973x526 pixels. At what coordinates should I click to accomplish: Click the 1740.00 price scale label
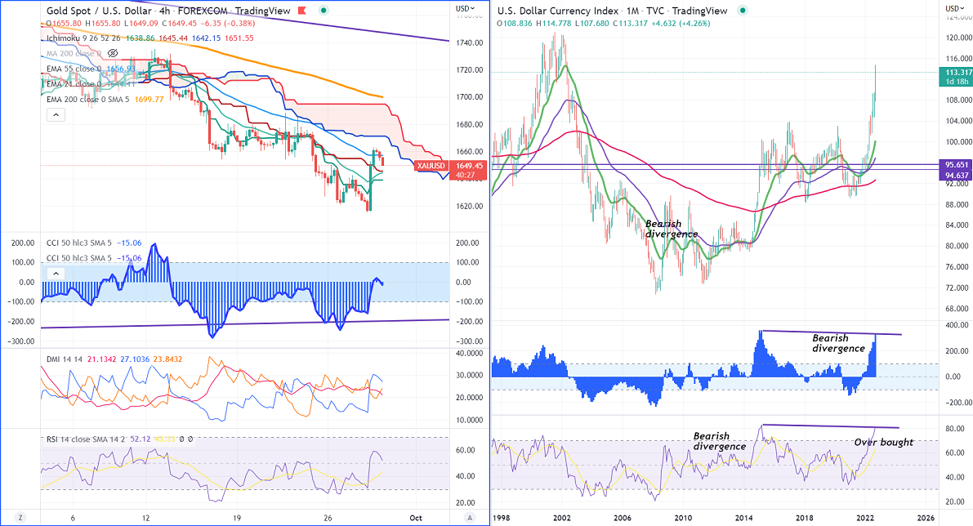pyautogui.click(x=471, y=42)
